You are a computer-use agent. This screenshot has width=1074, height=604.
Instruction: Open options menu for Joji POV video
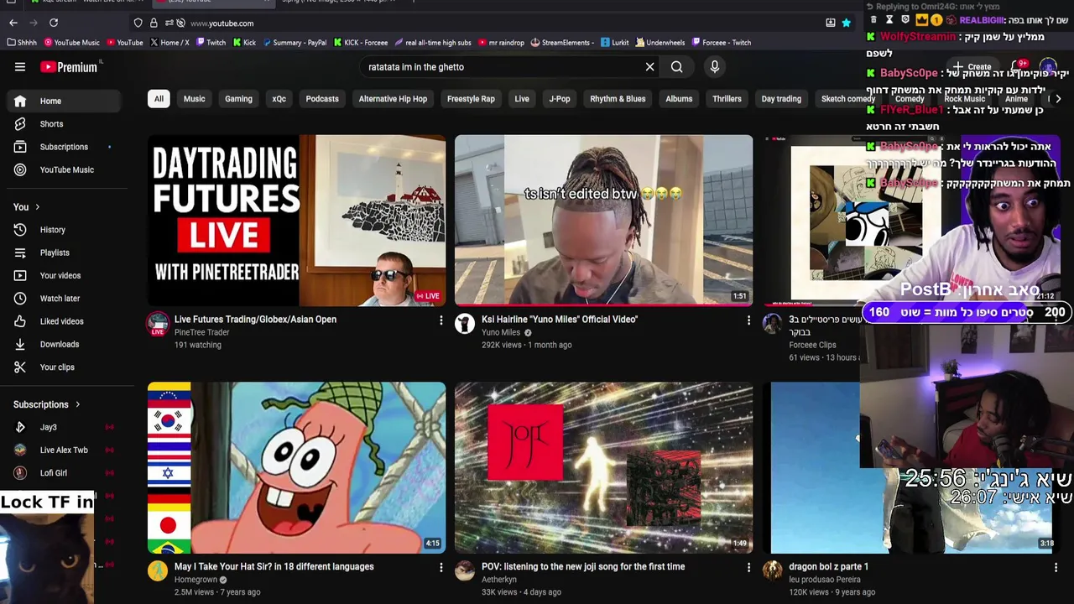pyautogui.click(x=748, y=568)
